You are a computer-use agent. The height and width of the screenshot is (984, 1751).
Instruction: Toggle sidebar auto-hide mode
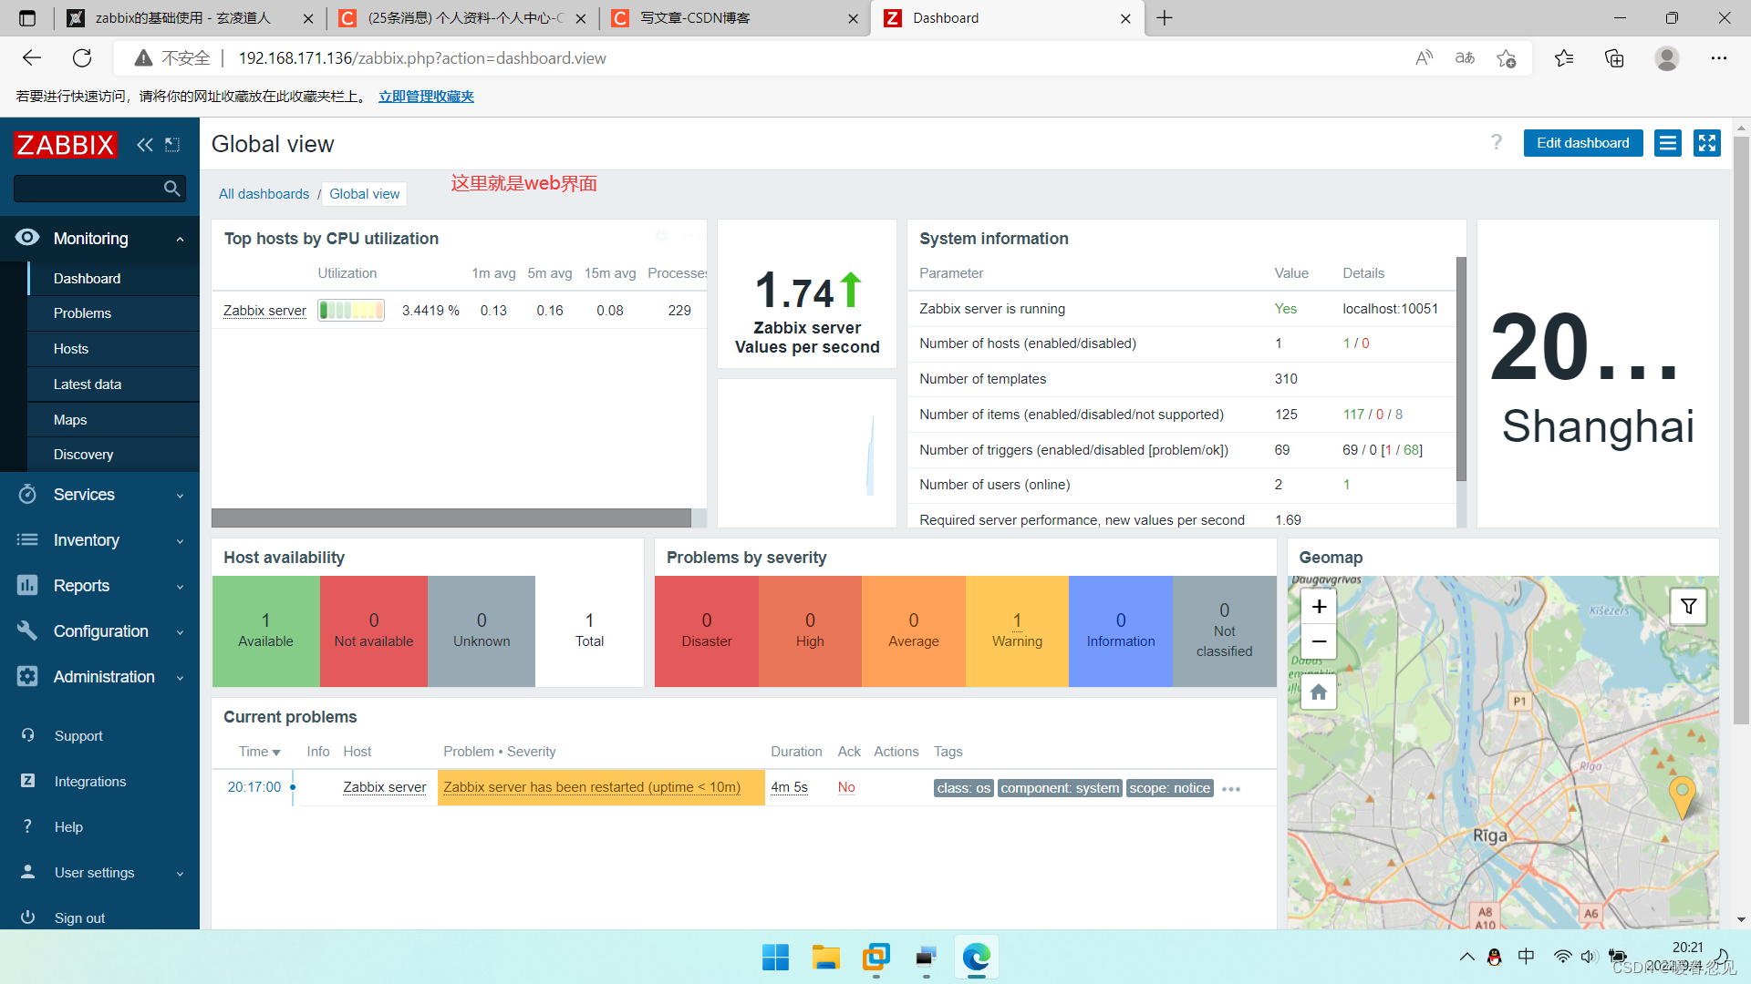tap(172, 145)
